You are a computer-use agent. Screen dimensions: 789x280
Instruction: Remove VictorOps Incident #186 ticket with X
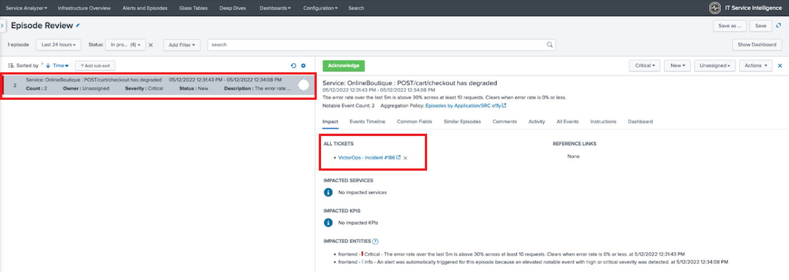coord(405,158)
